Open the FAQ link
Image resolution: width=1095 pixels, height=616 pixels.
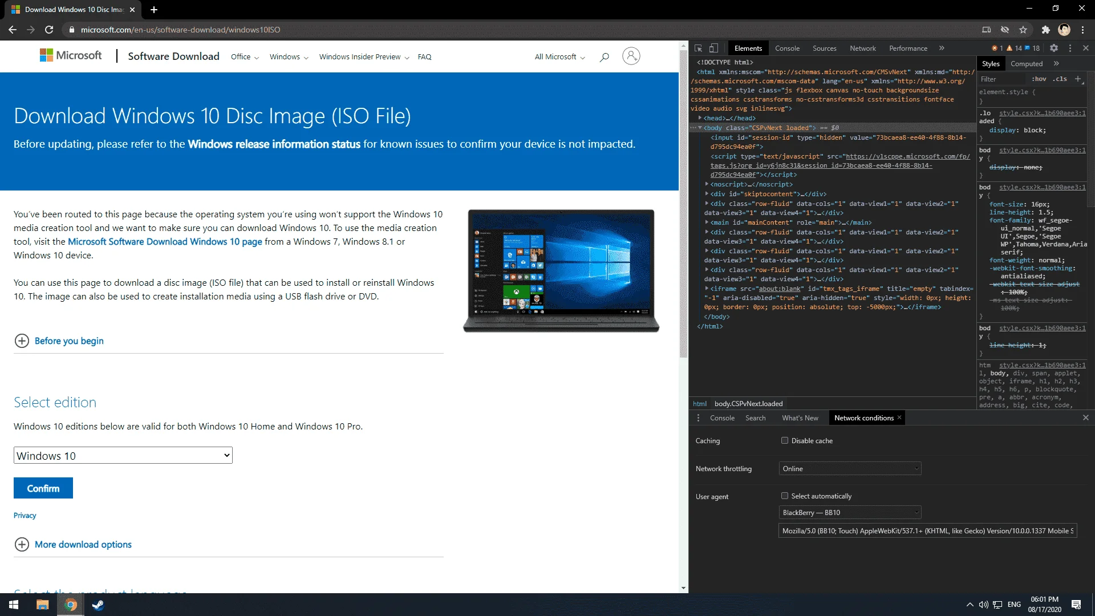[424, 56]
